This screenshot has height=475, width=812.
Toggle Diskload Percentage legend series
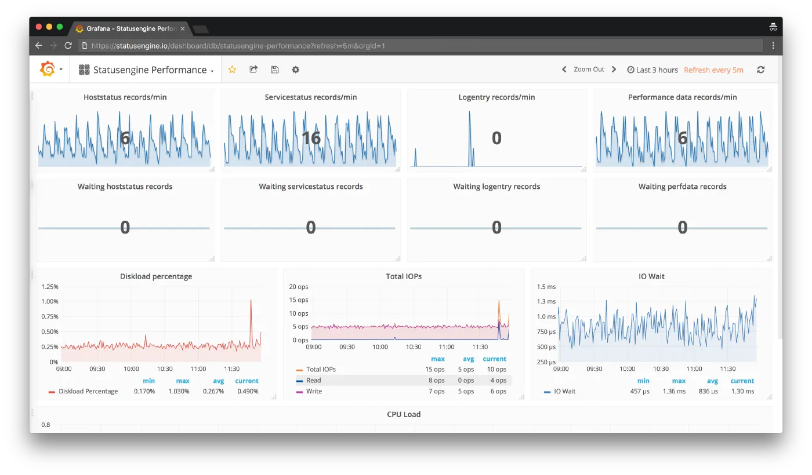click(88, 392)
